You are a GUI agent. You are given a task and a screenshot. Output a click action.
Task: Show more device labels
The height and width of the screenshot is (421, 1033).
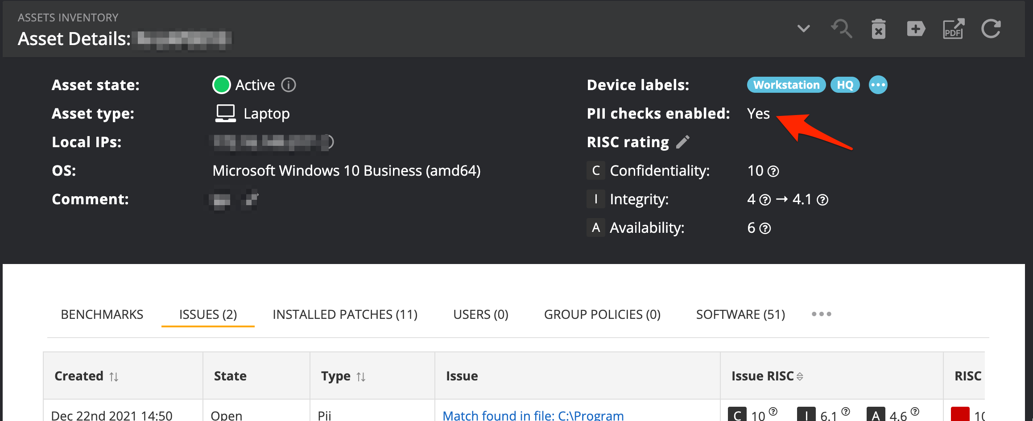coord(878,85)
